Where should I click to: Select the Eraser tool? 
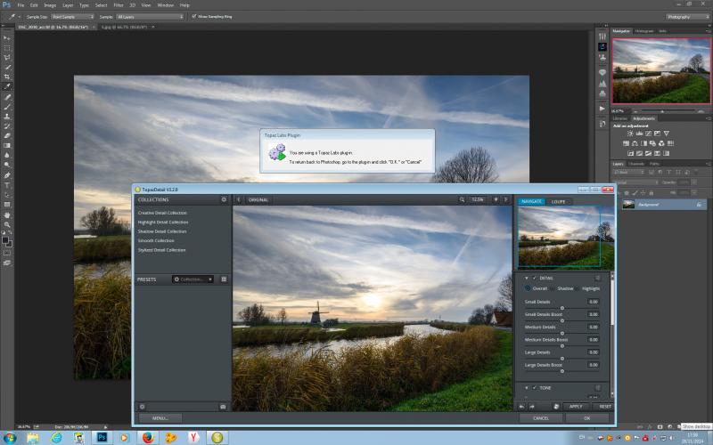7,136
